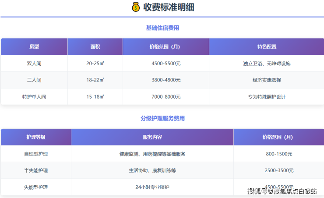Select the 分级护理服务费用 section heading
This screenshot has height=198, width=324.
pyautogui.click(x=162, y=118)
